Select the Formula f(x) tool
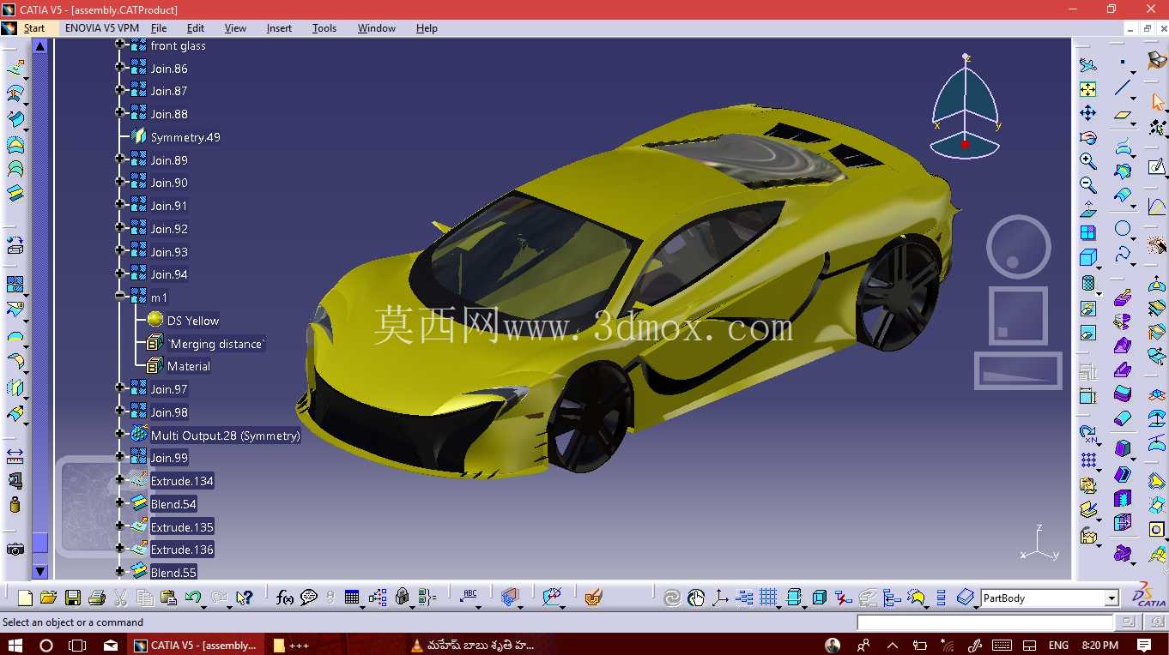1169x655 pixels. click(285, 598)
